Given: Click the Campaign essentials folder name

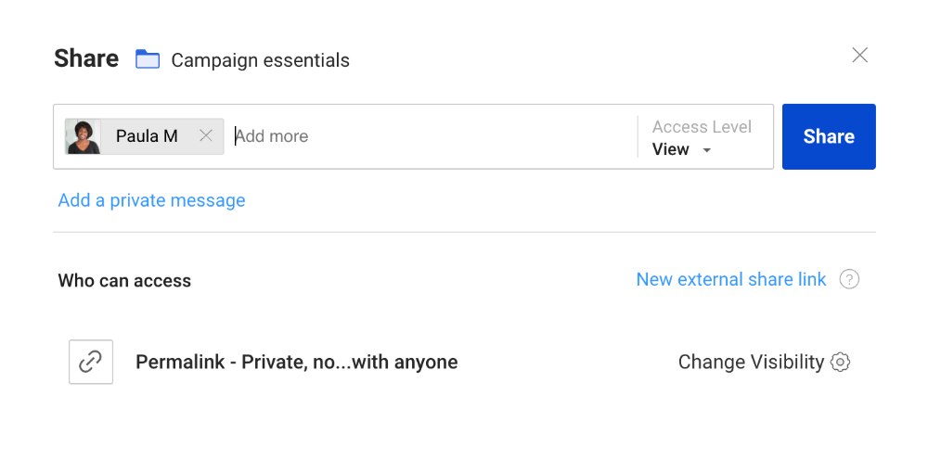Looking at the screenshot, I should [x=260, y=60].
